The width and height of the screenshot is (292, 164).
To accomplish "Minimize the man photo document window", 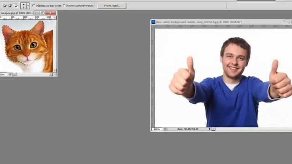I will 287,22.
